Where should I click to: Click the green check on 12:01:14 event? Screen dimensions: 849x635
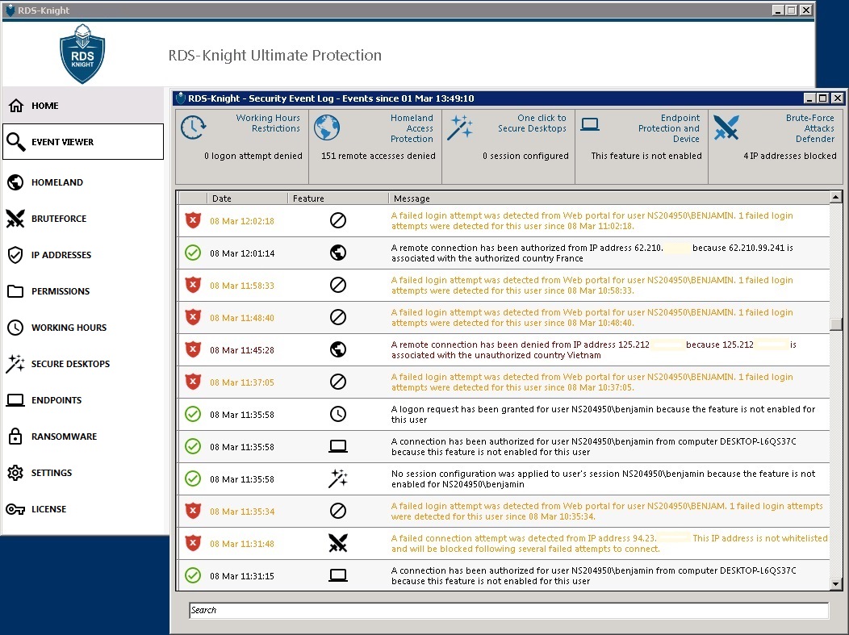(x=193, y=253)
